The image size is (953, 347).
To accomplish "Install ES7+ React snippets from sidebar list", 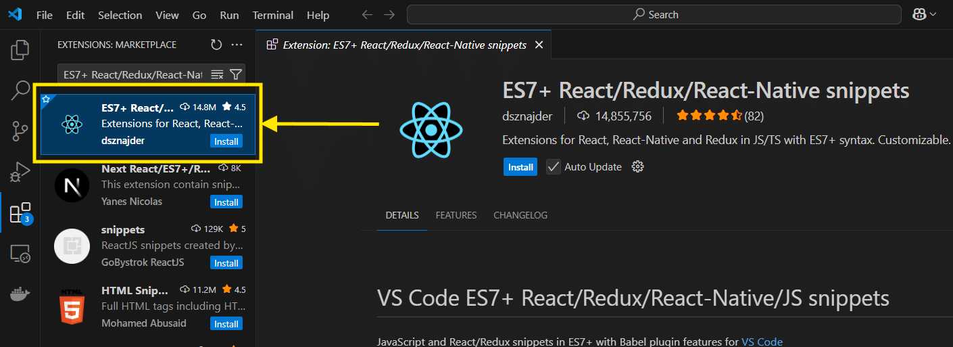I will (x=226, y=141).
